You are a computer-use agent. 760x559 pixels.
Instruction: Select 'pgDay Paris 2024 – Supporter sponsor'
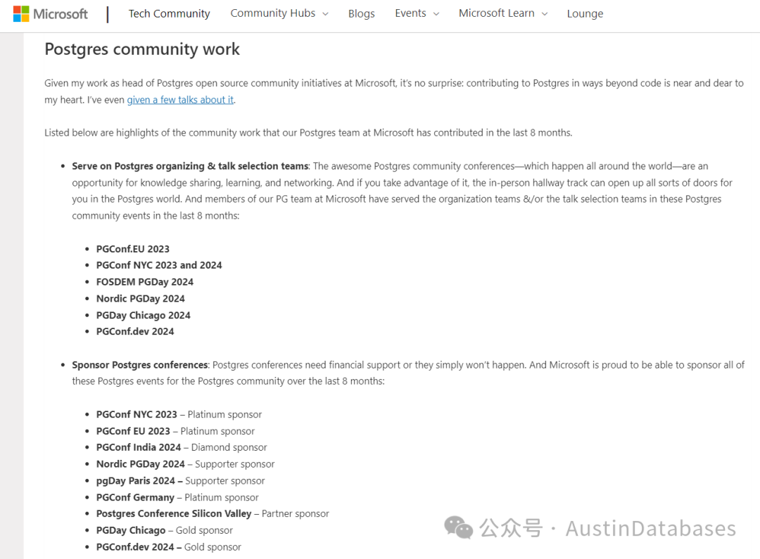[x=181, y=481]
